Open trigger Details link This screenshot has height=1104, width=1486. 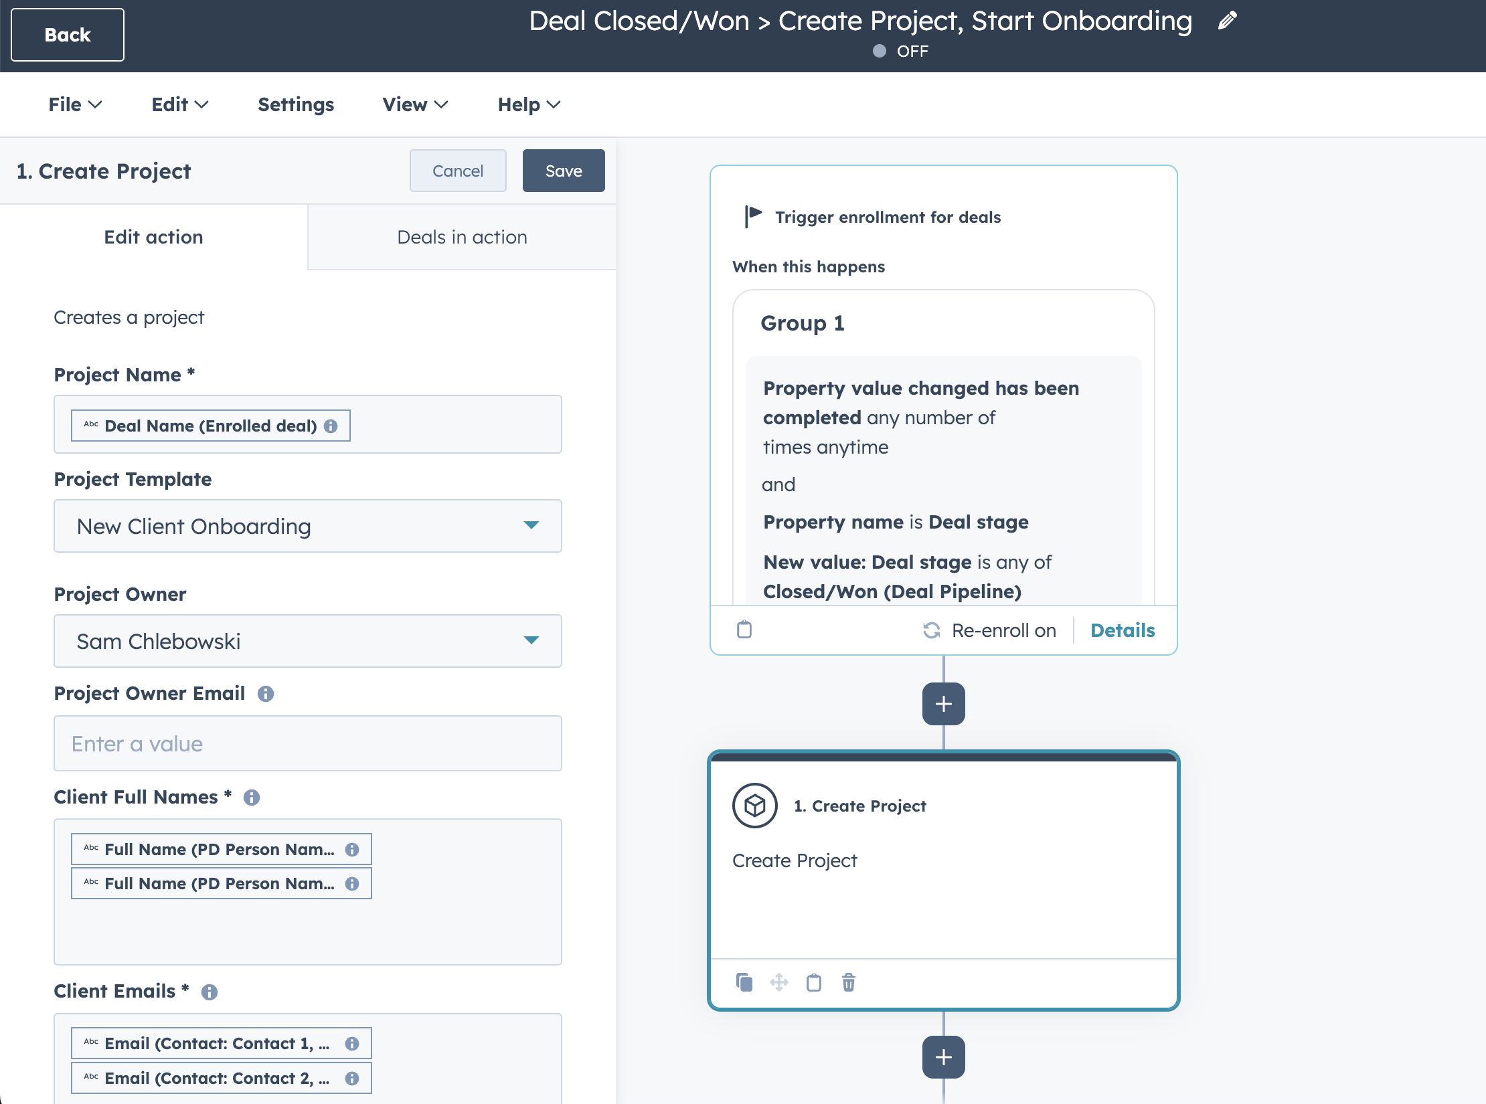pos(1122,630)
